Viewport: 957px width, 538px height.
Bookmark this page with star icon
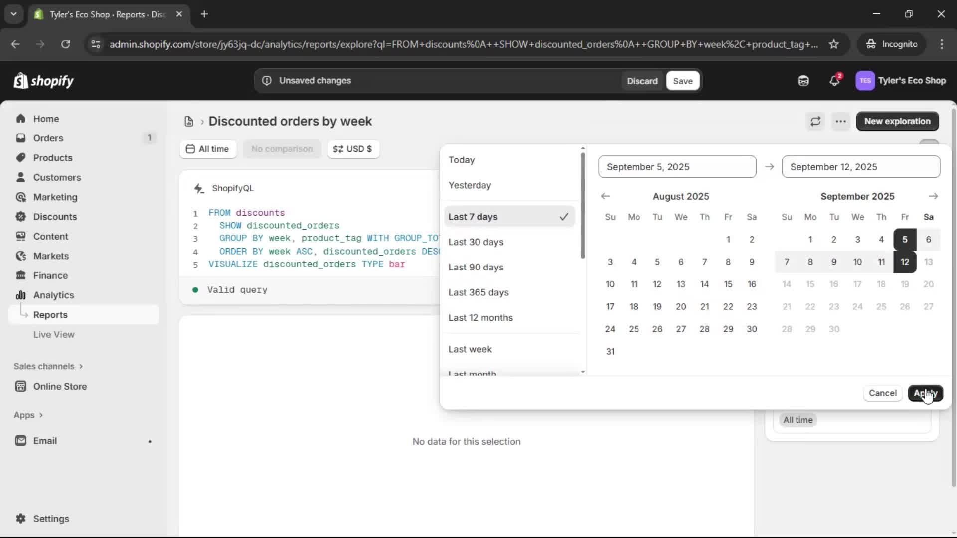click(834, 44)
